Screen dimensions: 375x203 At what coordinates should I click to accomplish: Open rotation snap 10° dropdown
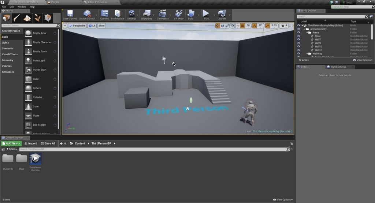(x=260, y=26)
